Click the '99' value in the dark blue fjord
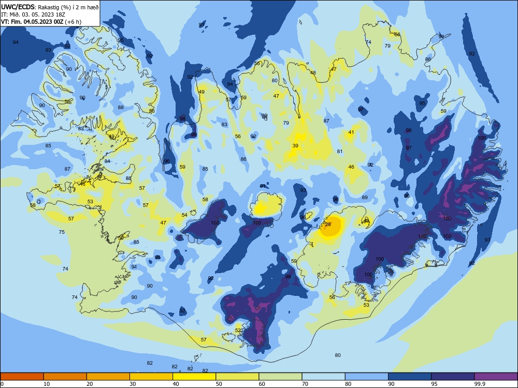 click(194, 135)
